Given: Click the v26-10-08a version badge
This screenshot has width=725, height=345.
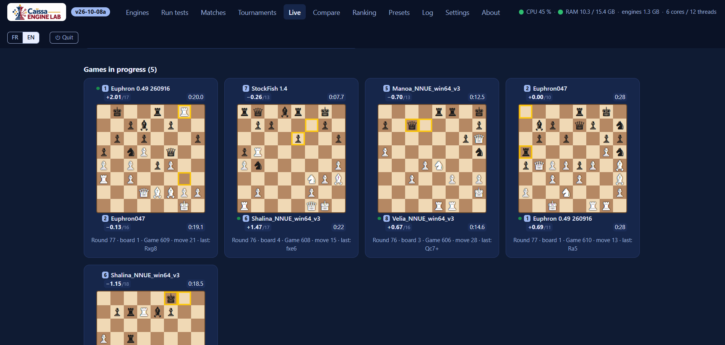Looking at the screenshot, I should (91, 12).
